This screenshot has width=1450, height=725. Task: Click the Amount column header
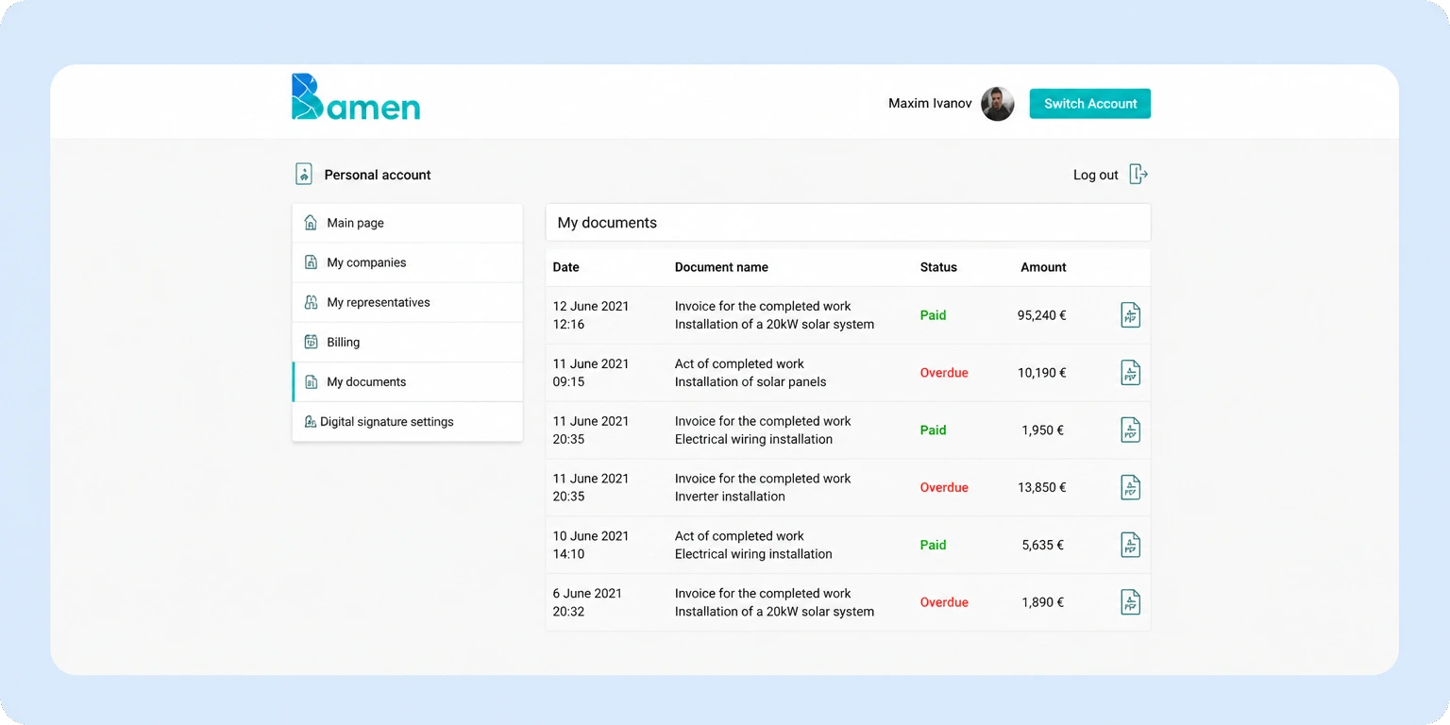[x=1043, y=267]
